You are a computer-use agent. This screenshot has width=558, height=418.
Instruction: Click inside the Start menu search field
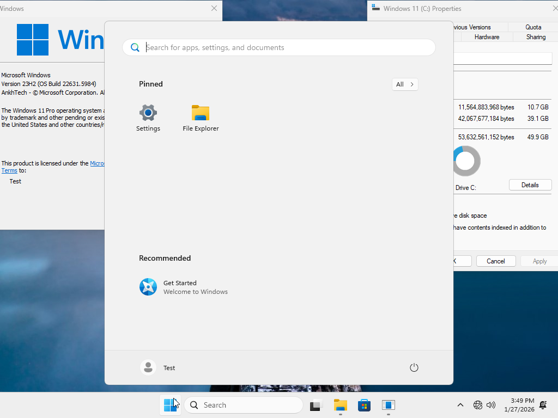click(x=279, y=47)
